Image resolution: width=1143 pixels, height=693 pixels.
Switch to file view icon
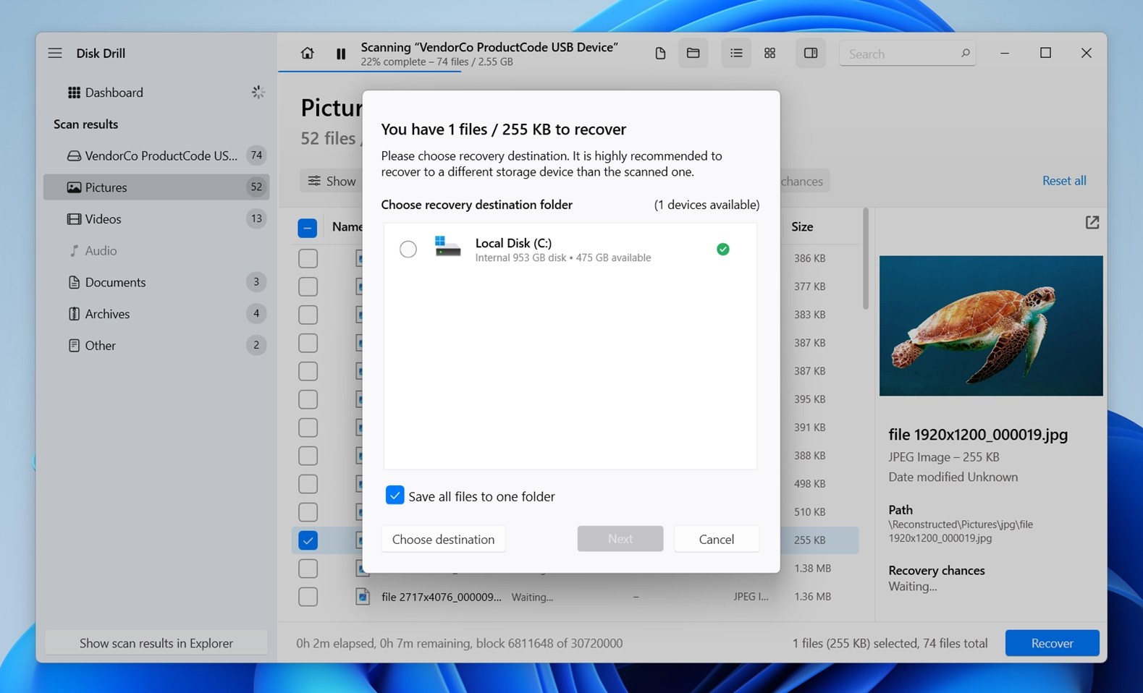pos(659,54)
